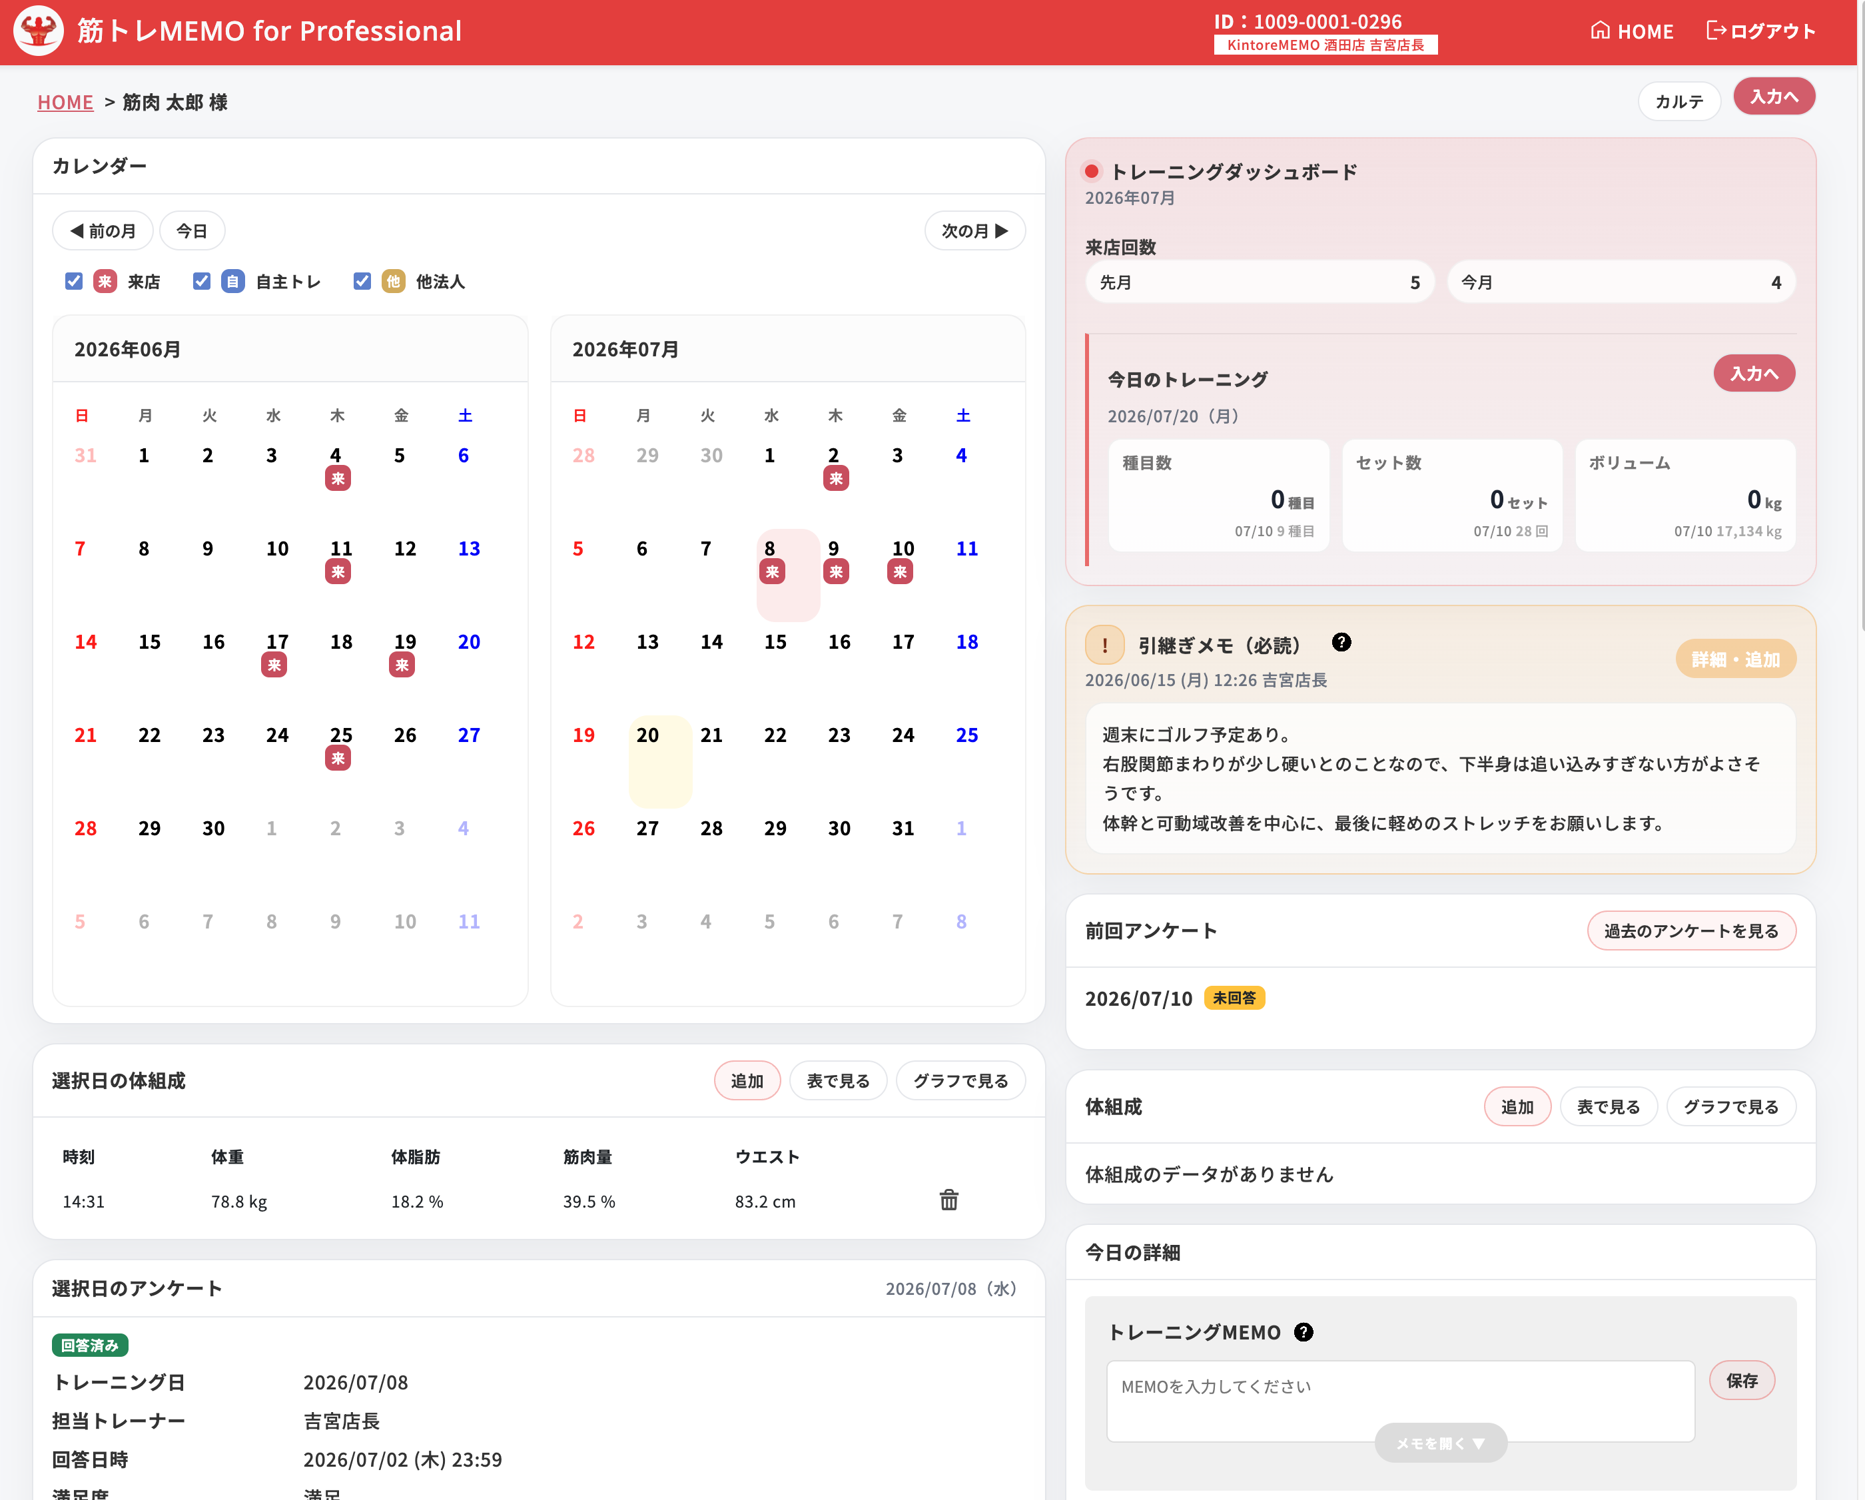
Task: Click グラフで見る in right 体組成 panel
Action: point(1731,1106)
